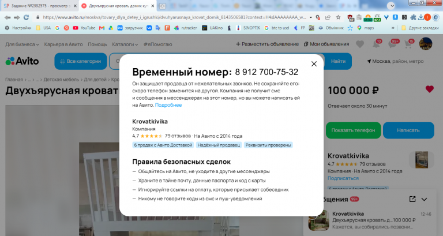Click the 'Найти' search button

tap(338, 61)
